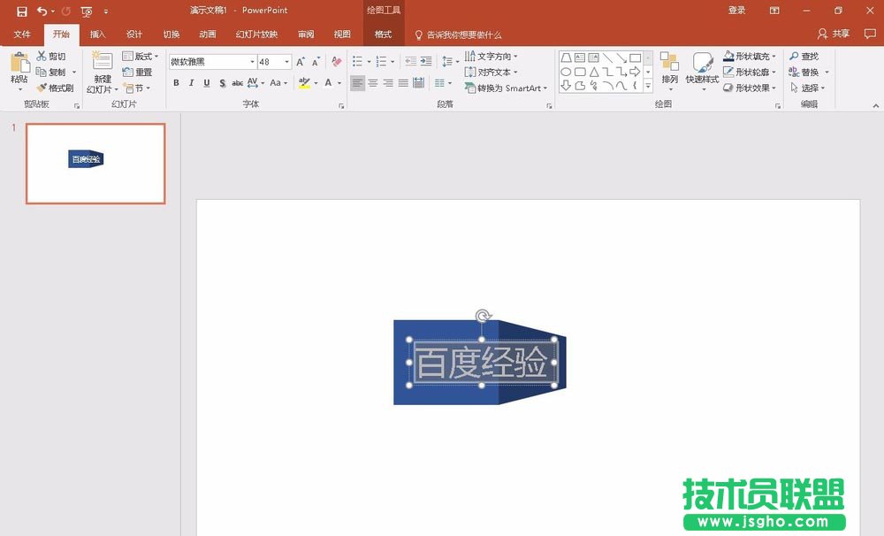Click the Cut (剪切) icon

(41, 56)
